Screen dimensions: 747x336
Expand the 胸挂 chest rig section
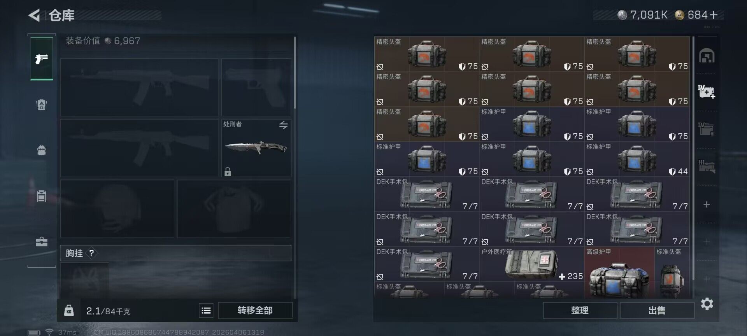tap(175, 253)
